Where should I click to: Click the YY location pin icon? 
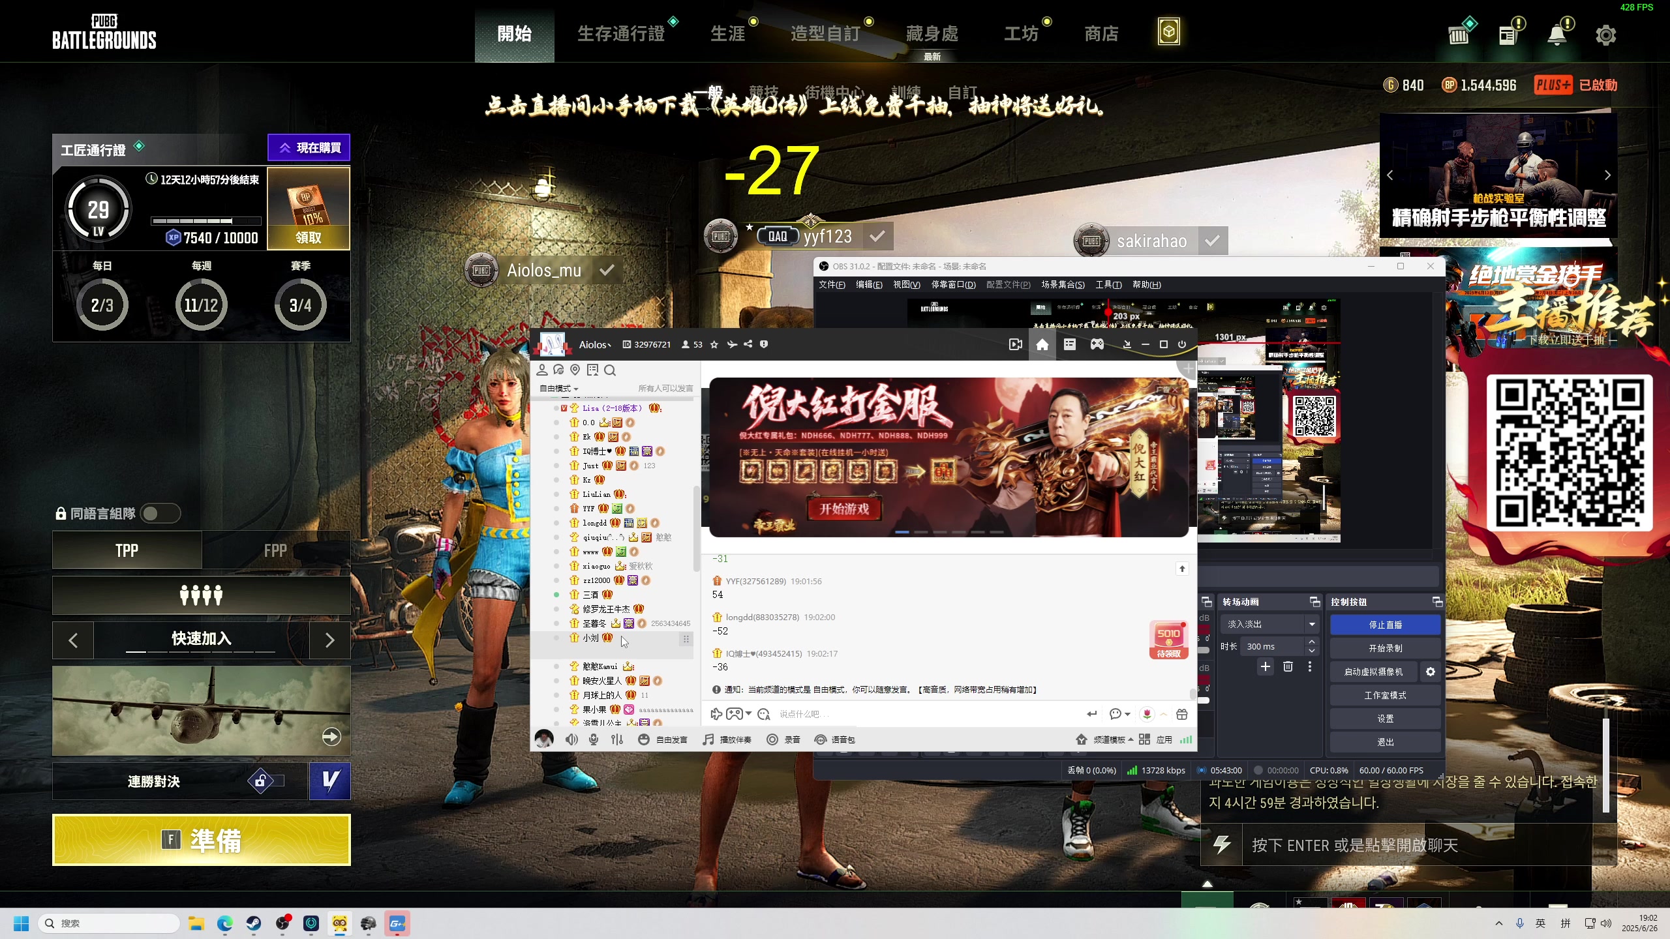575,370
